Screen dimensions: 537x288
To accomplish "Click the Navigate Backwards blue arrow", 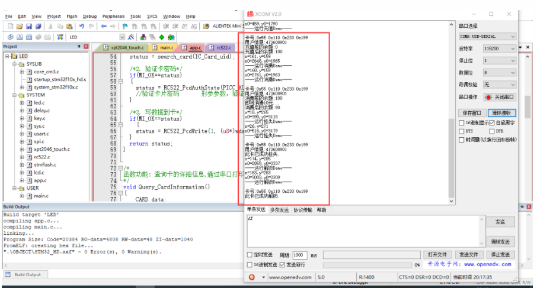I will tap(103, 26).
